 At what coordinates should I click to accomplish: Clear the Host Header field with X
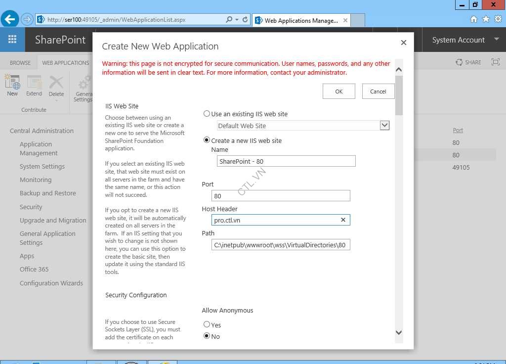point(343,220)
